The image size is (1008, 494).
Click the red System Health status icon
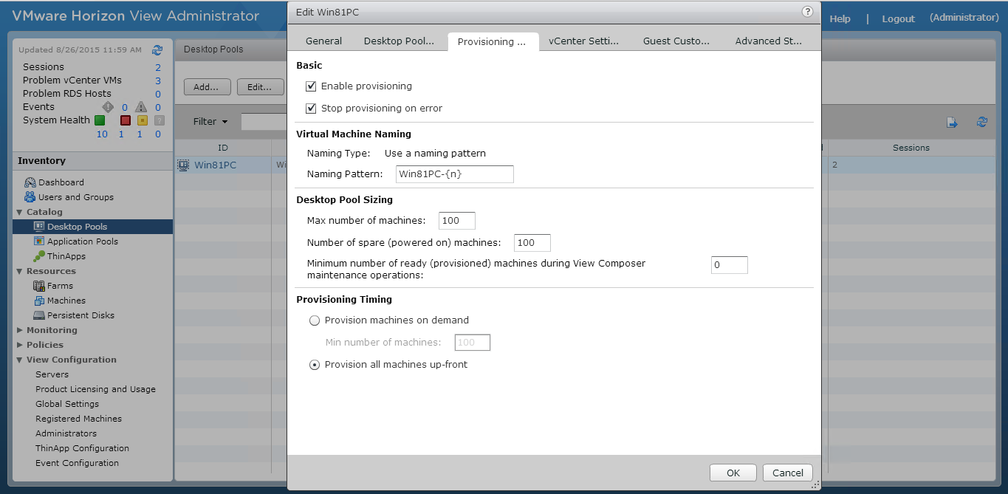(125, 120)
